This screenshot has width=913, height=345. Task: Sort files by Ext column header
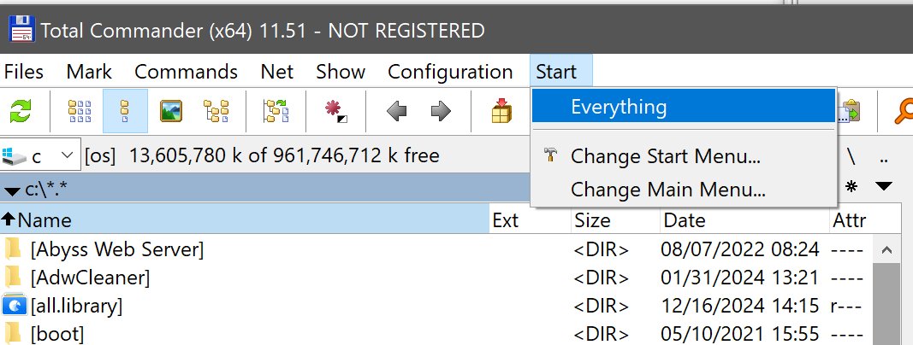point(530,220)
